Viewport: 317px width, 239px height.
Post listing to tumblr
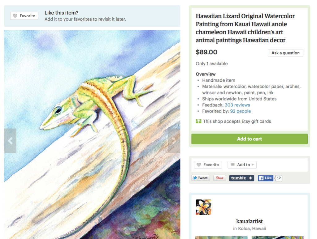click(241, 178)
